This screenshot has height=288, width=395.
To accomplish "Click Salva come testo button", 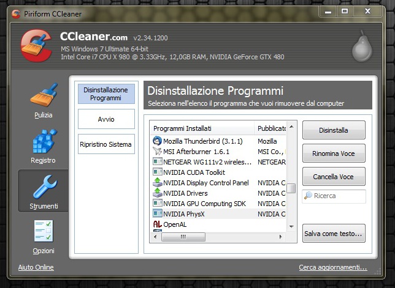I will coord(333,233).
